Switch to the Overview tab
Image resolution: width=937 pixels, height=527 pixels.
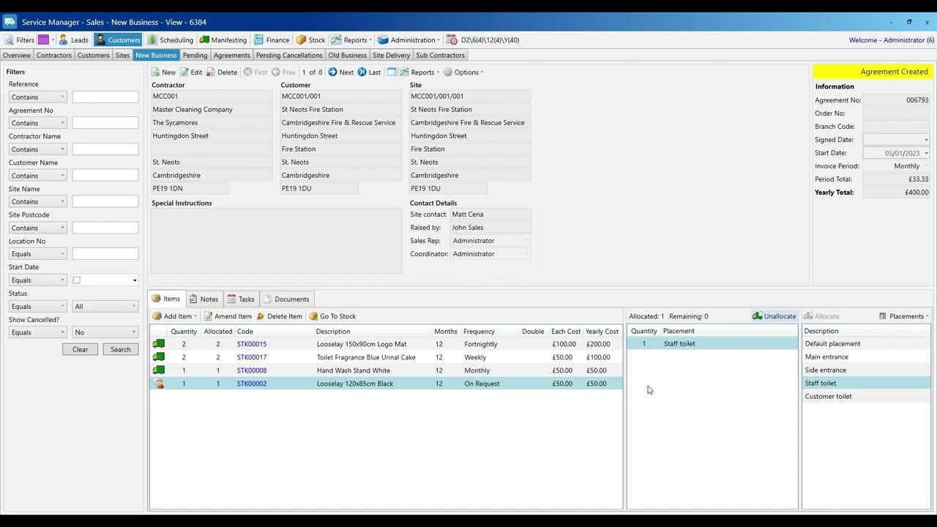[17, 55]
